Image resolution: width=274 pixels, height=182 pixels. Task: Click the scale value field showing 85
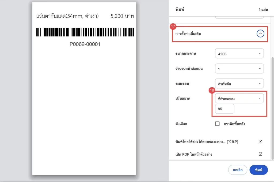click(224, 109)
